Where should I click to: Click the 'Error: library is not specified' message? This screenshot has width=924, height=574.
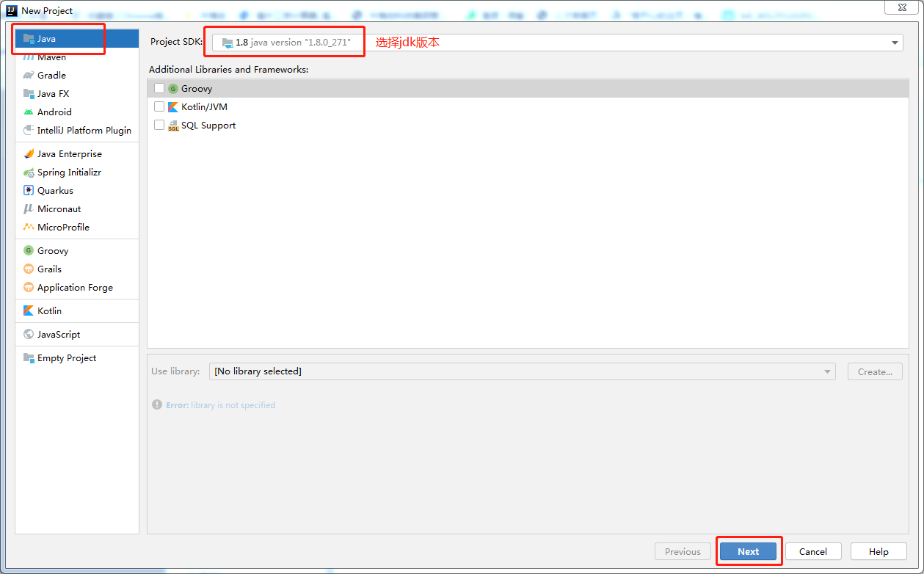[220, 405]
